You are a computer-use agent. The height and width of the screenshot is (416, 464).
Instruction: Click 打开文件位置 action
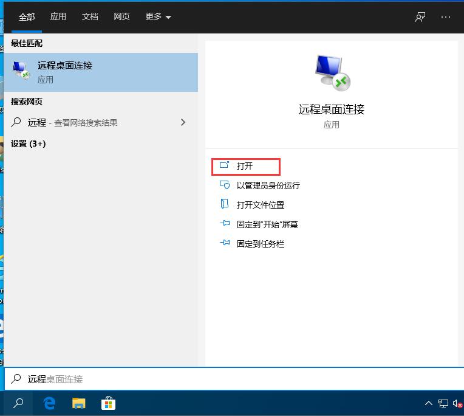tap(260, 205)
